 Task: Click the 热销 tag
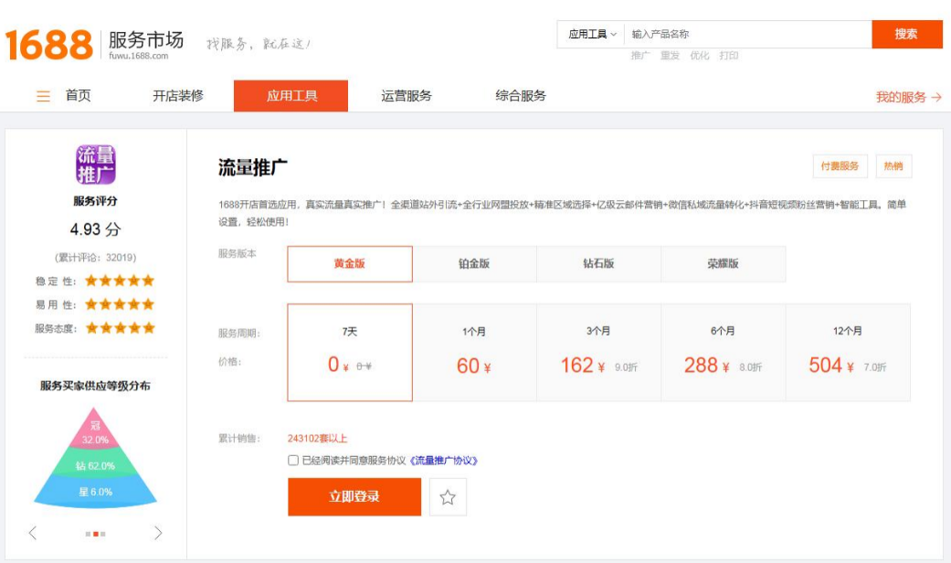893,166
